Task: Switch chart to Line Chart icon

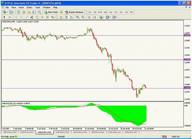Action: (x=72, y=17)
